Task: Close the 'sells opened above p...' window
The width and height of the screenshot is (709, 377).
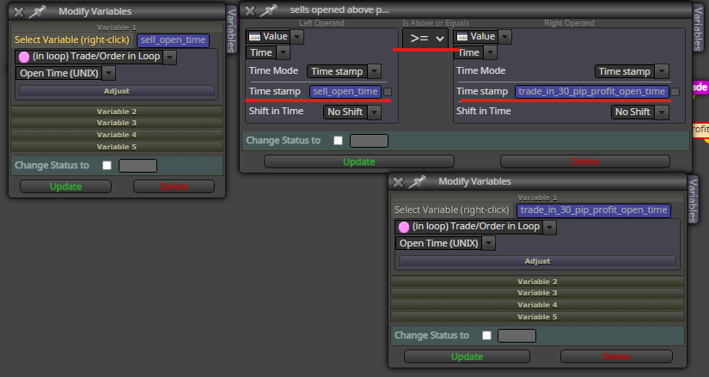Action: (x=250, y=10)
